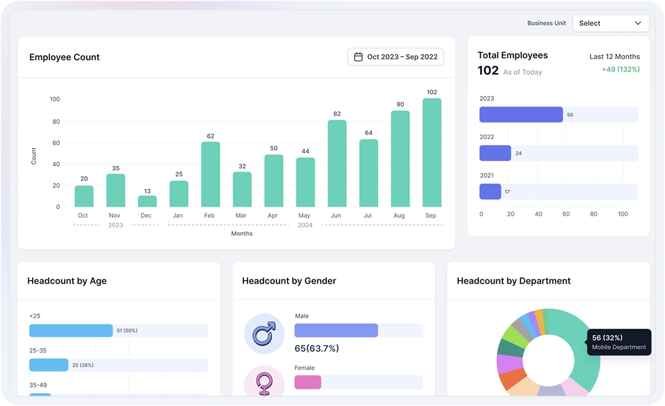
Task: Click the male gender symbol icon
Action: coord(264,333)
